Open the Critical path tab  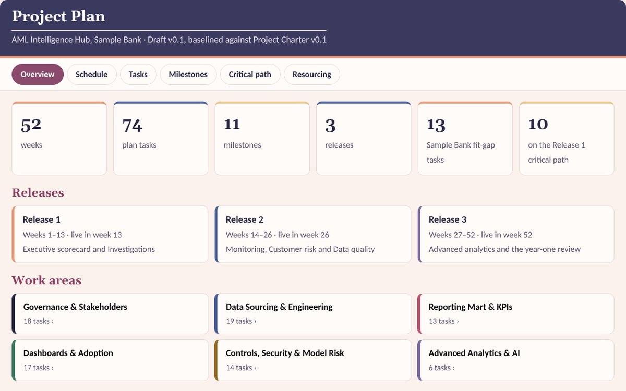click(250, 75)
